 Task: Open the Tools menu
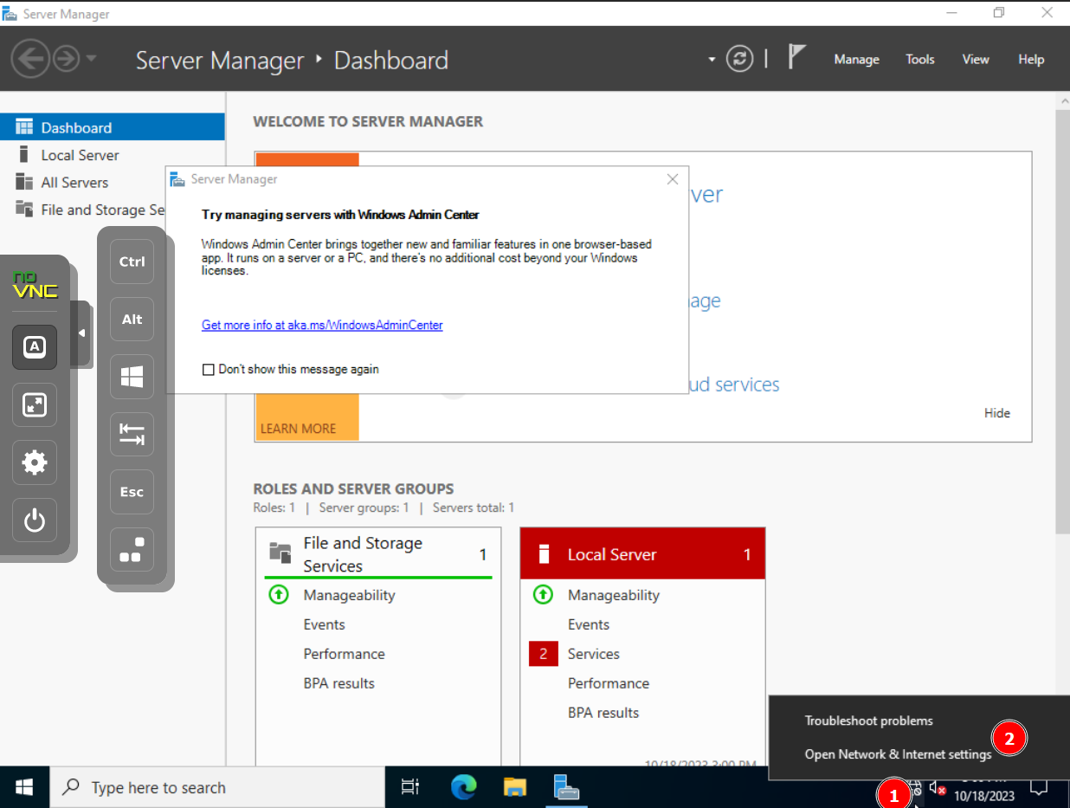coord(919,59)
